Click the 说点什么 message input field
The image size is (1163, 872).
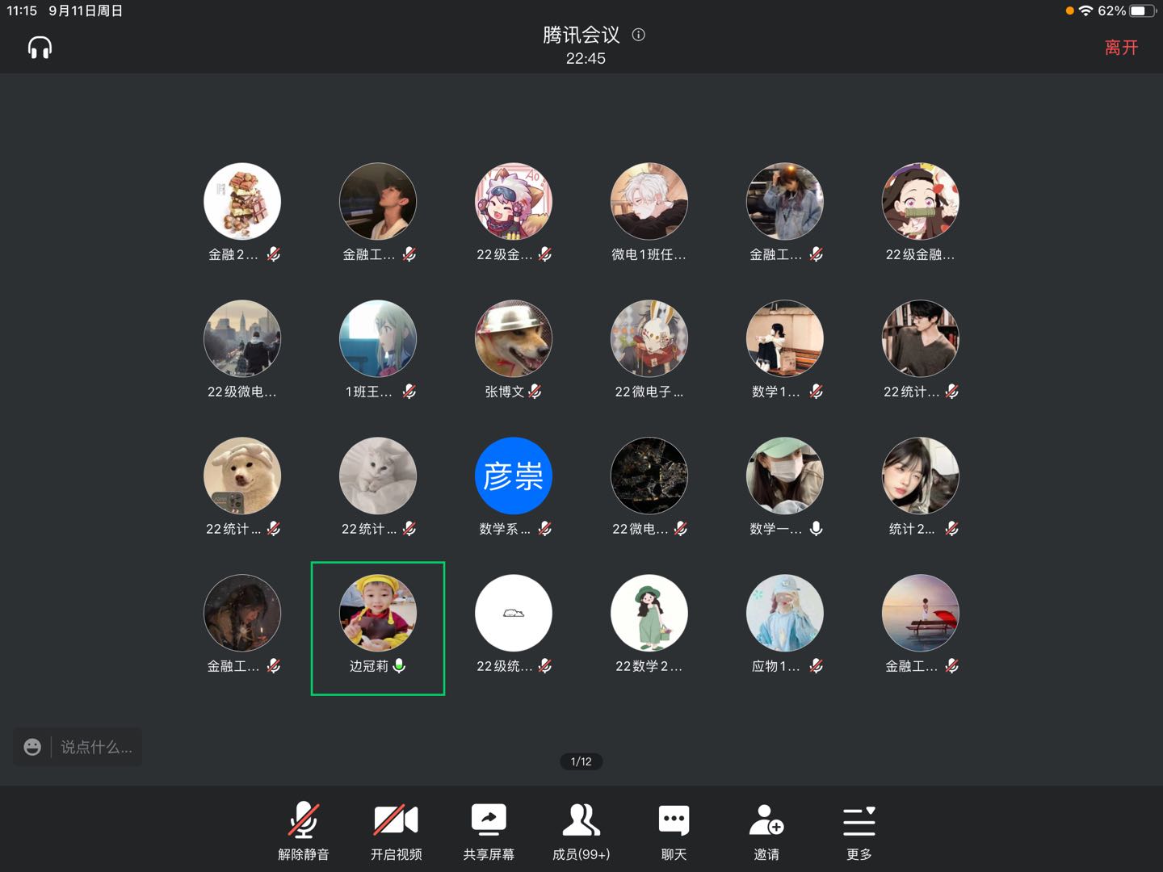[96, 747]
